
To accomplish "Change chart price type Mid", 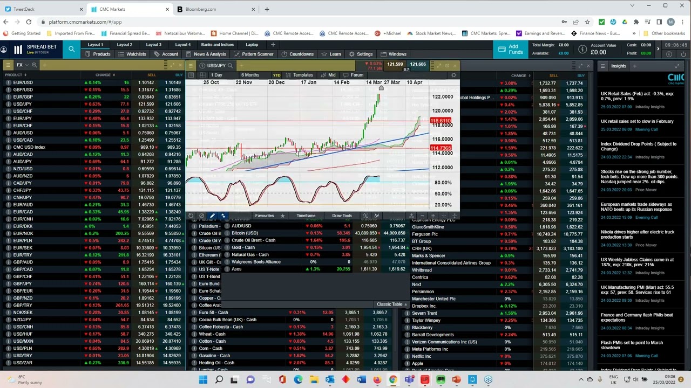I will (x=328, y=75).
